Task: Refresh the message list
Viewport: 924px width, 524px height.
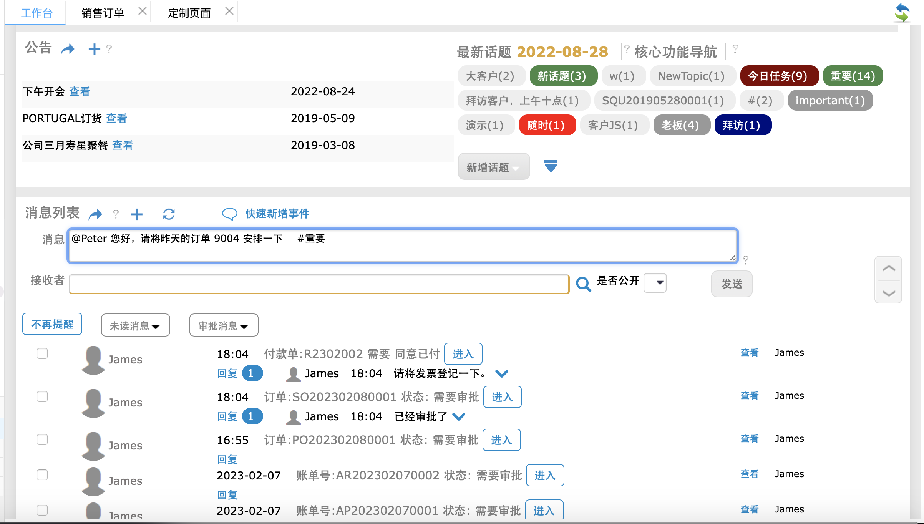Action: 169,214
